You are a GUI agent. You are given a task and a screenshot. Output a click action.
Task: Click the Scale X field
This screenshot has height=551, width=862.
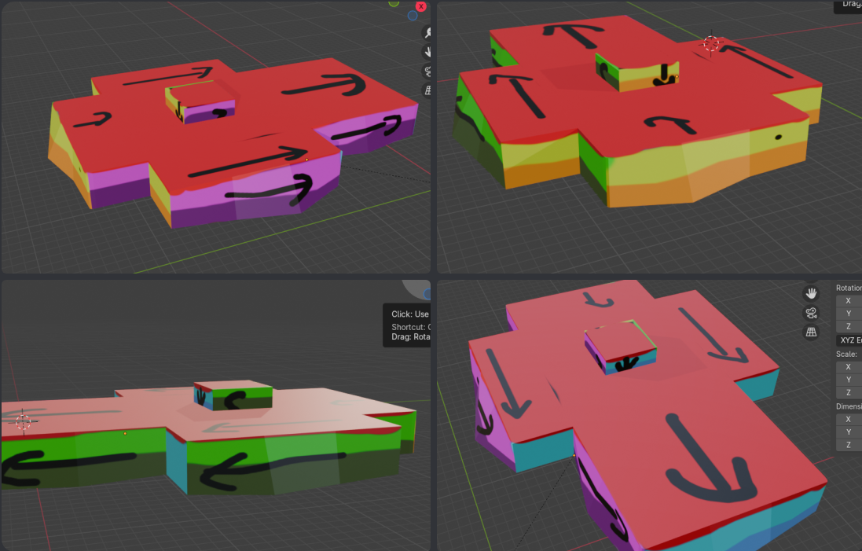coord(849,366)
